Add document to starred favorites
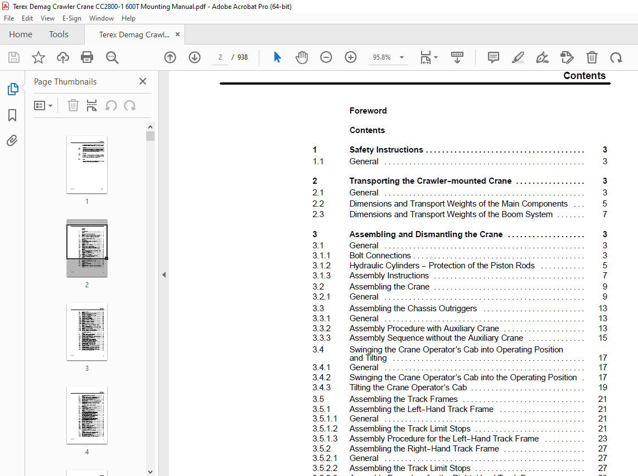The image size is (638, 476). point(38,57)
